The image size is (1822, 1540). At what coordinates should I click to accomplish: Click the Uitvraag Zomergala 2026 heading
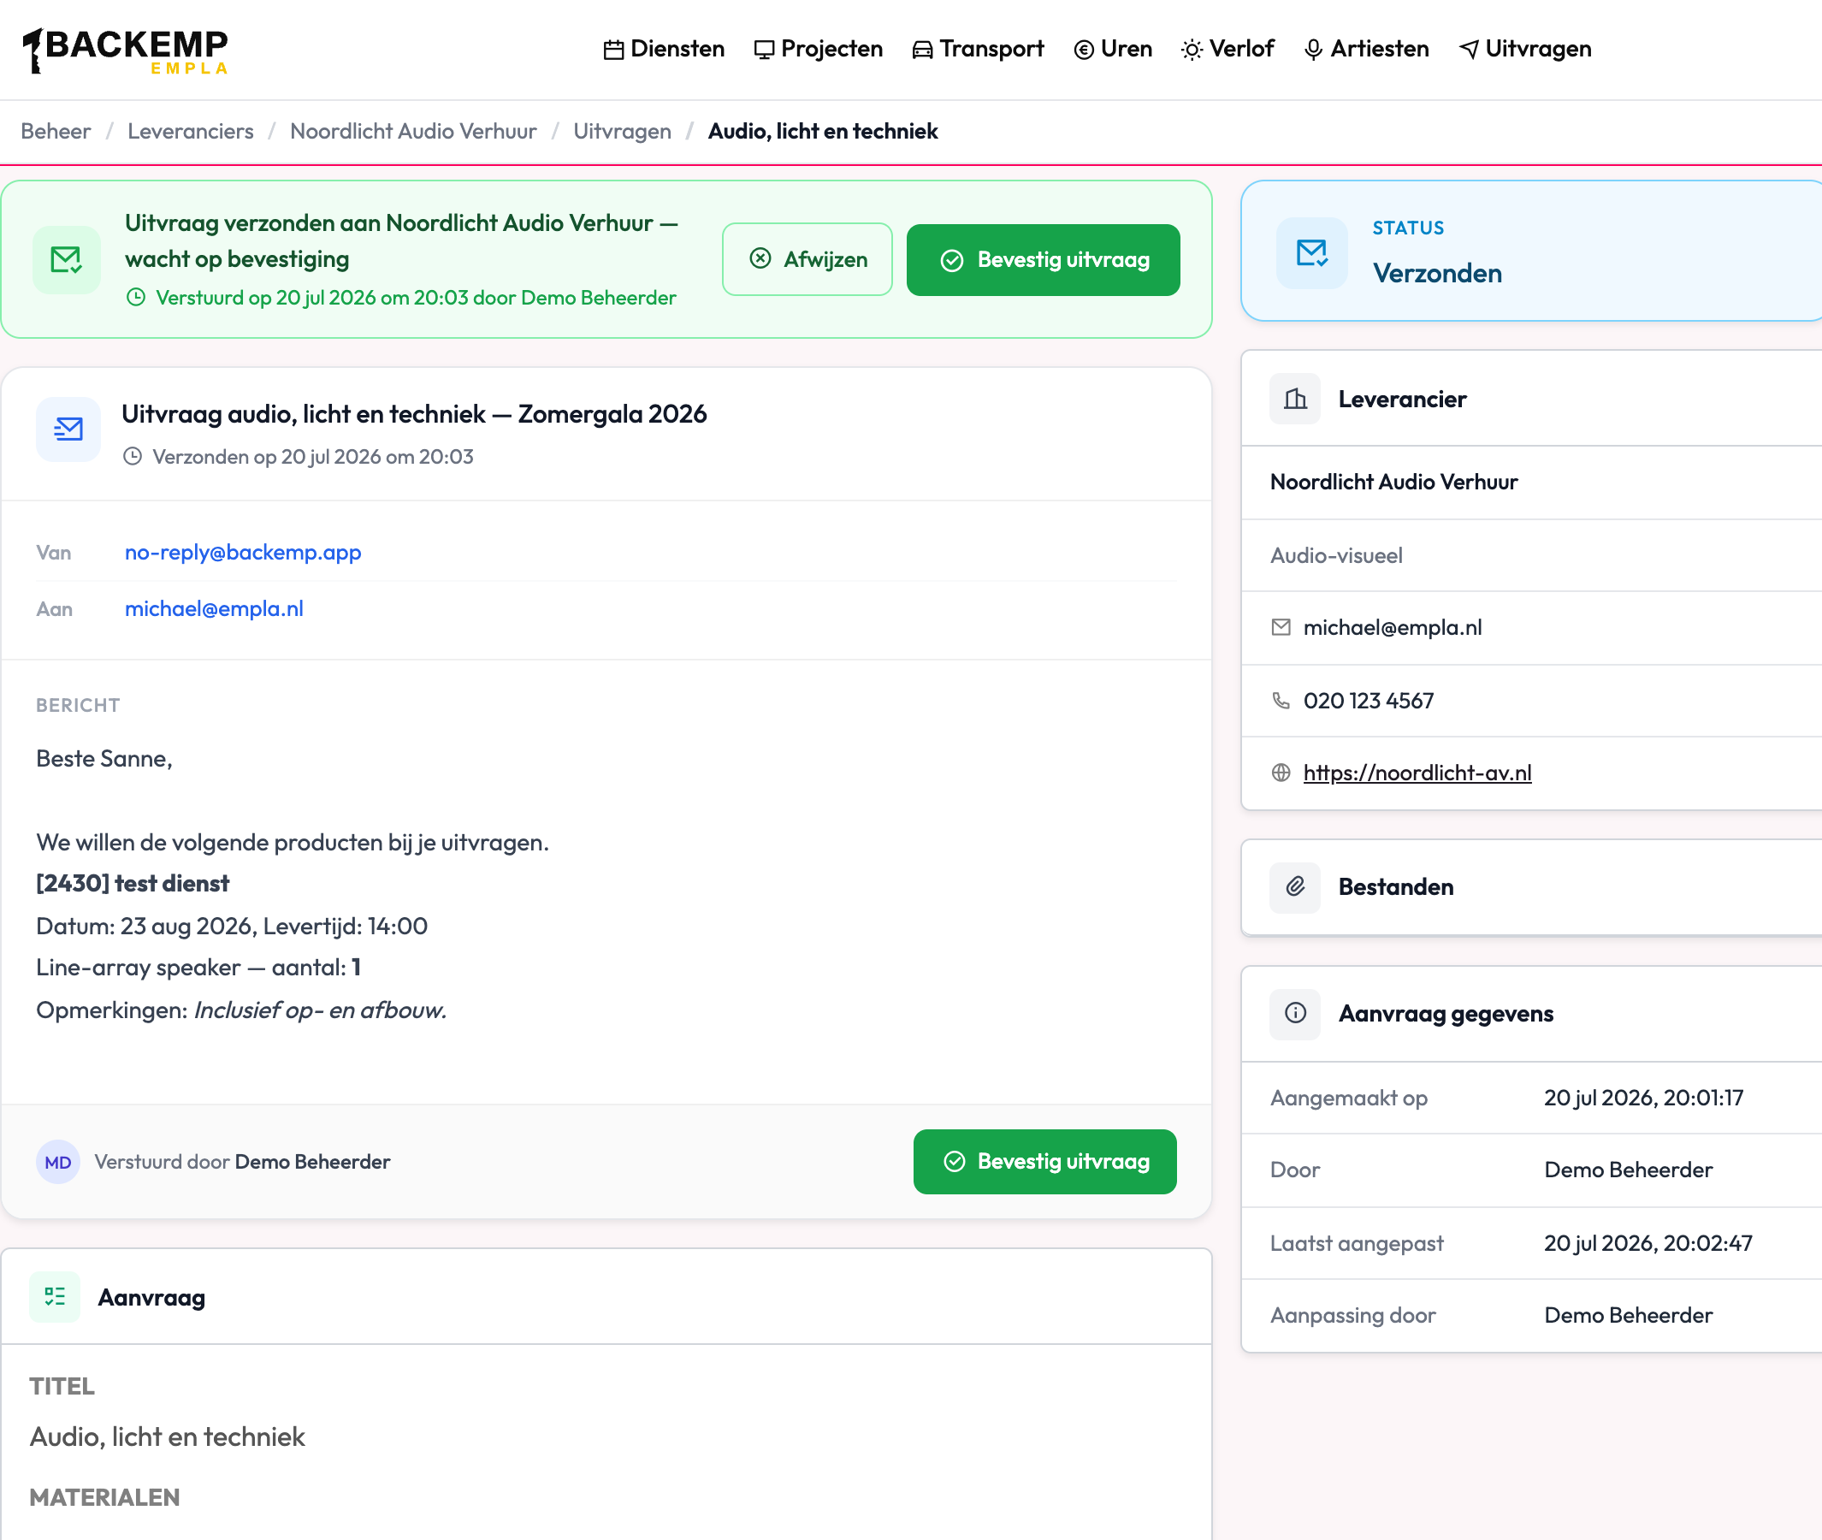414,414
